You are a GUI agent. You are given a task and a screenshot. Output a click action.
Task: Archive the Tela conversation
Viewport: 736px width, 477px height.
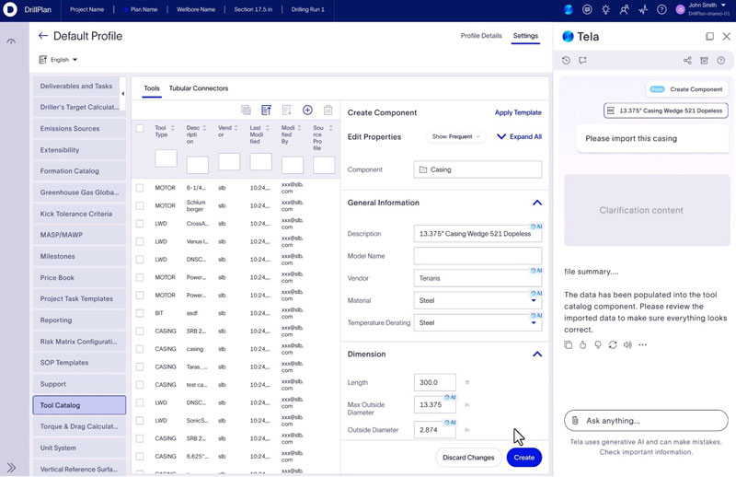coord(704,60)
